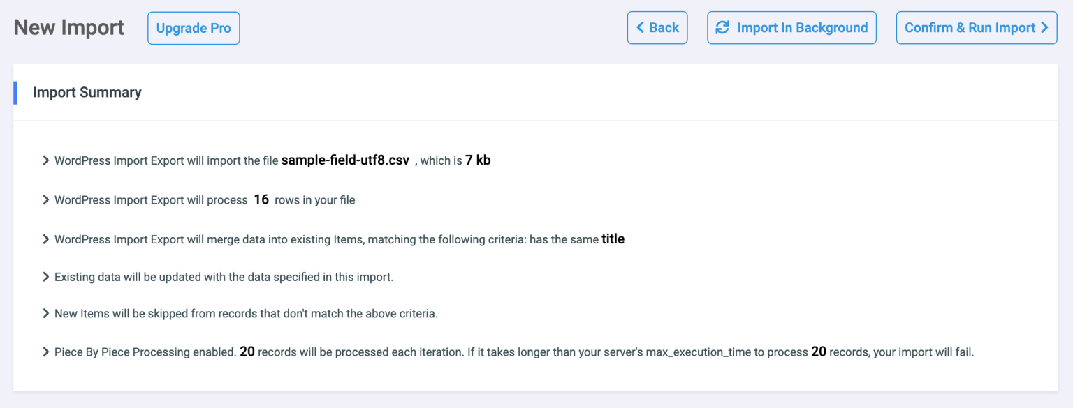Start the Import In Background action

791,27
